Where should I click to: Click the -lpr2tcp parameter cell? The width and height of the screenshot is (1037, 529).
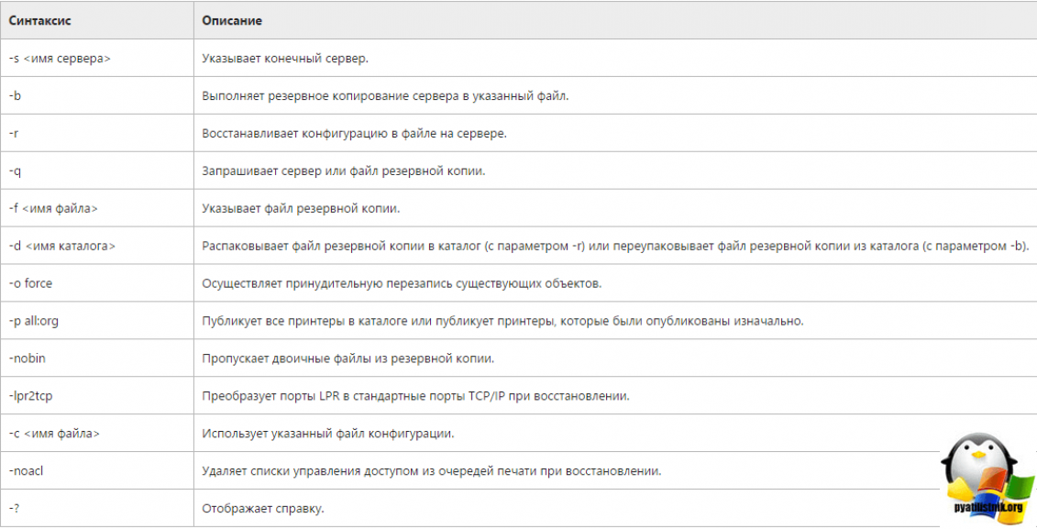29,396
